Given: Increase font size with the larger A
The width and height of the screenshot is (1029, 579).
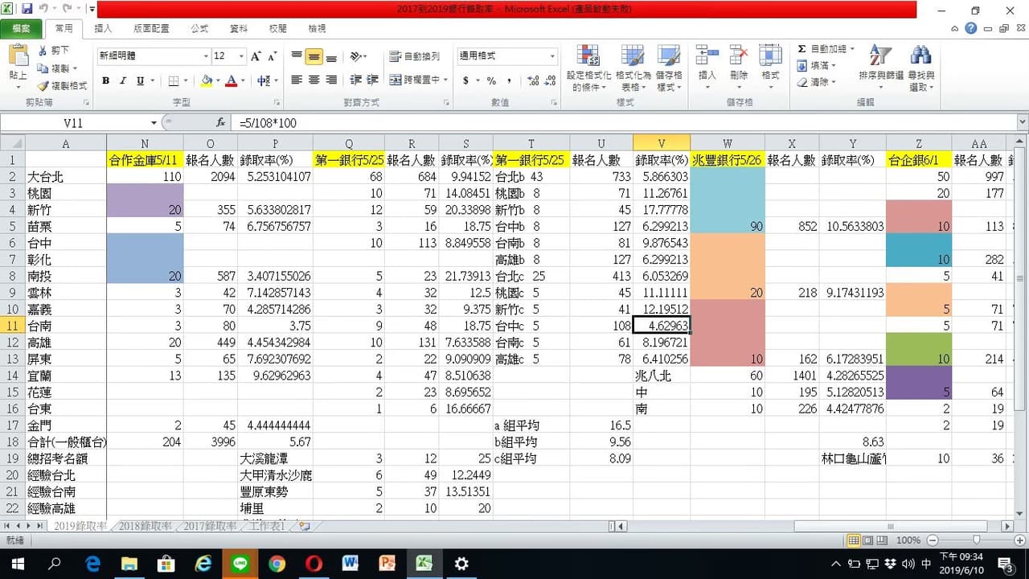Looking at the screenshot, I should [256, 56].
